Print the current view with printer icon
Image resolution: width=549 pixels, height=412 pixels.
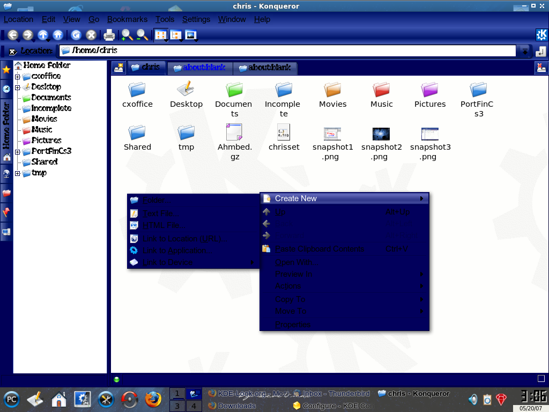(x=109, y=35)
